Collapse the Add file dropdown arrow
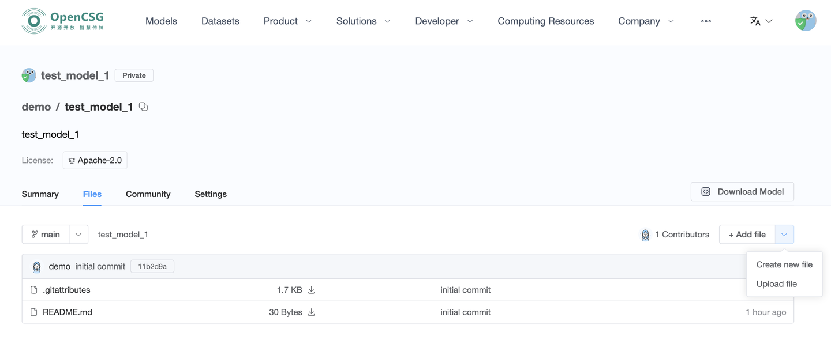The width and height of the screenshot is (831, 344). coord(784,235)
